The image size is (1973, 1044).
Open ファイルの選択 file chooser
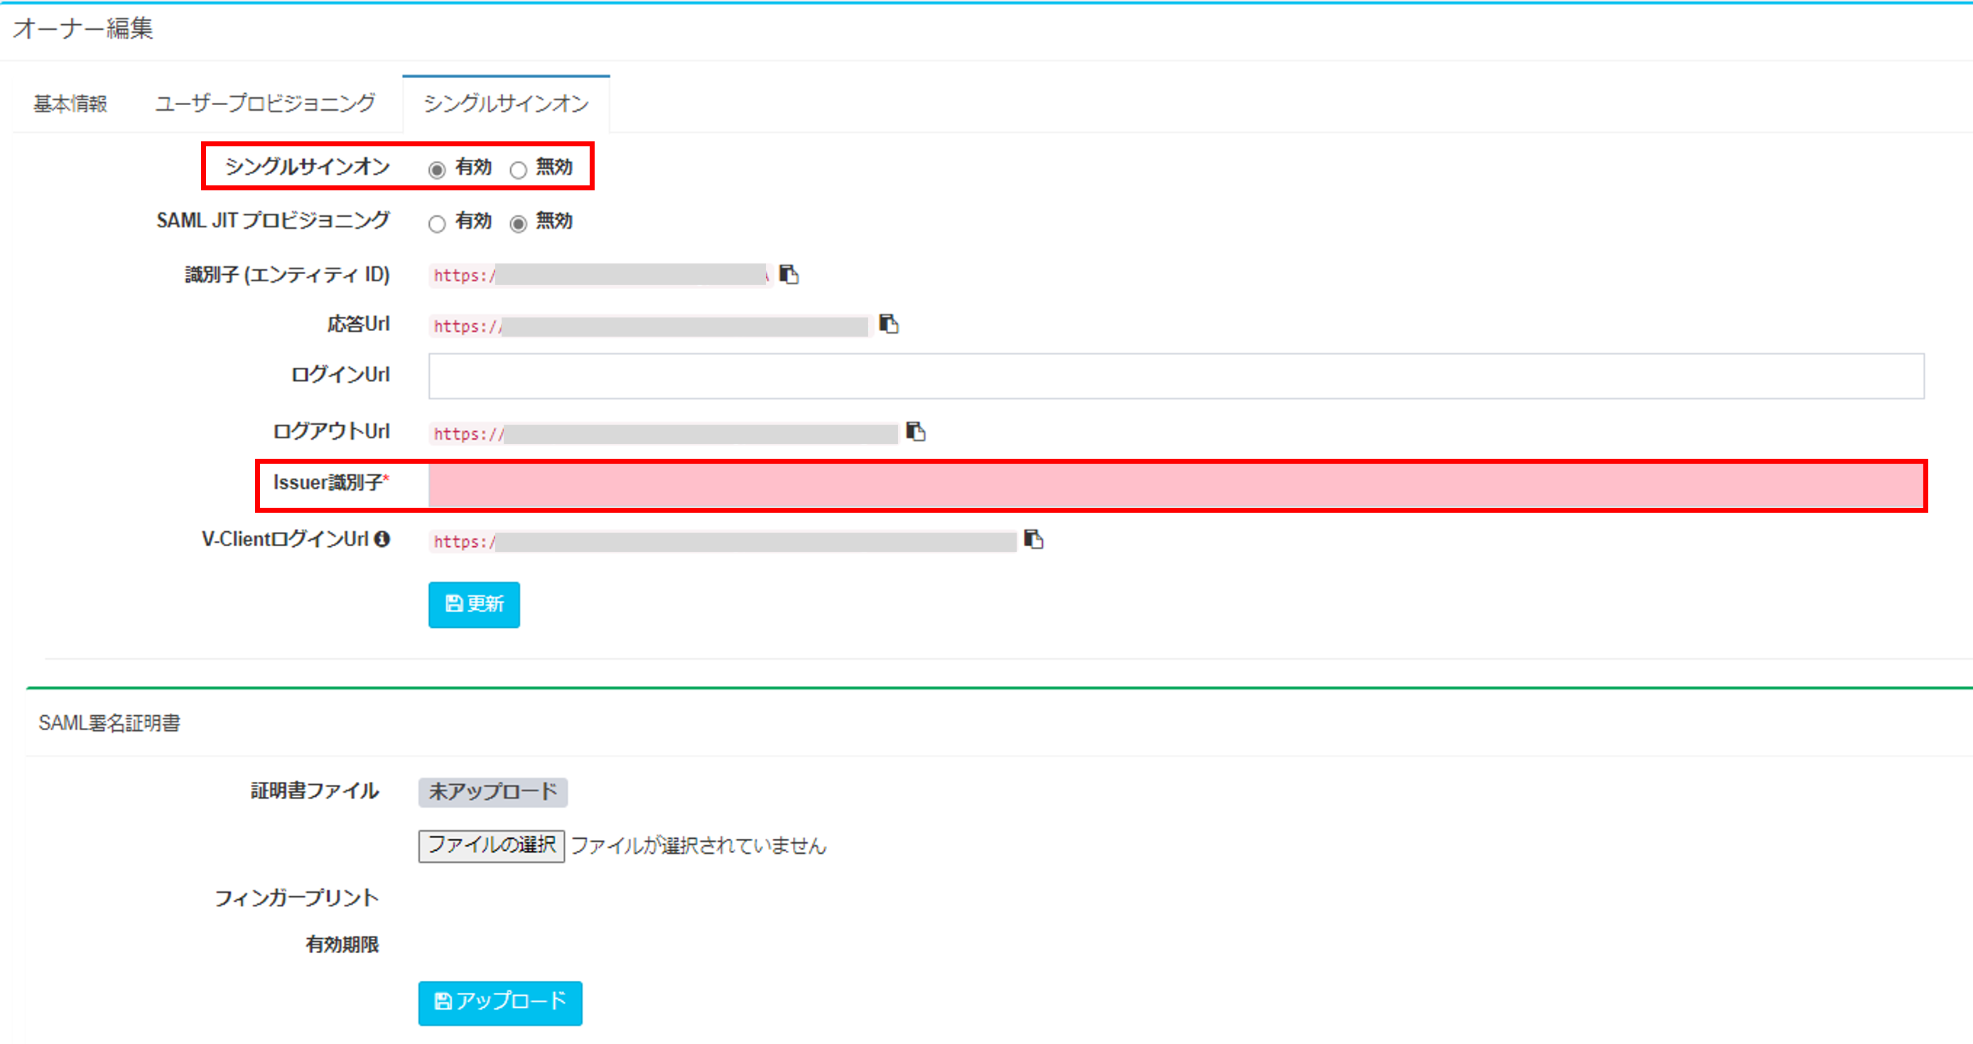pyautogui.click(x=492, y=846)
